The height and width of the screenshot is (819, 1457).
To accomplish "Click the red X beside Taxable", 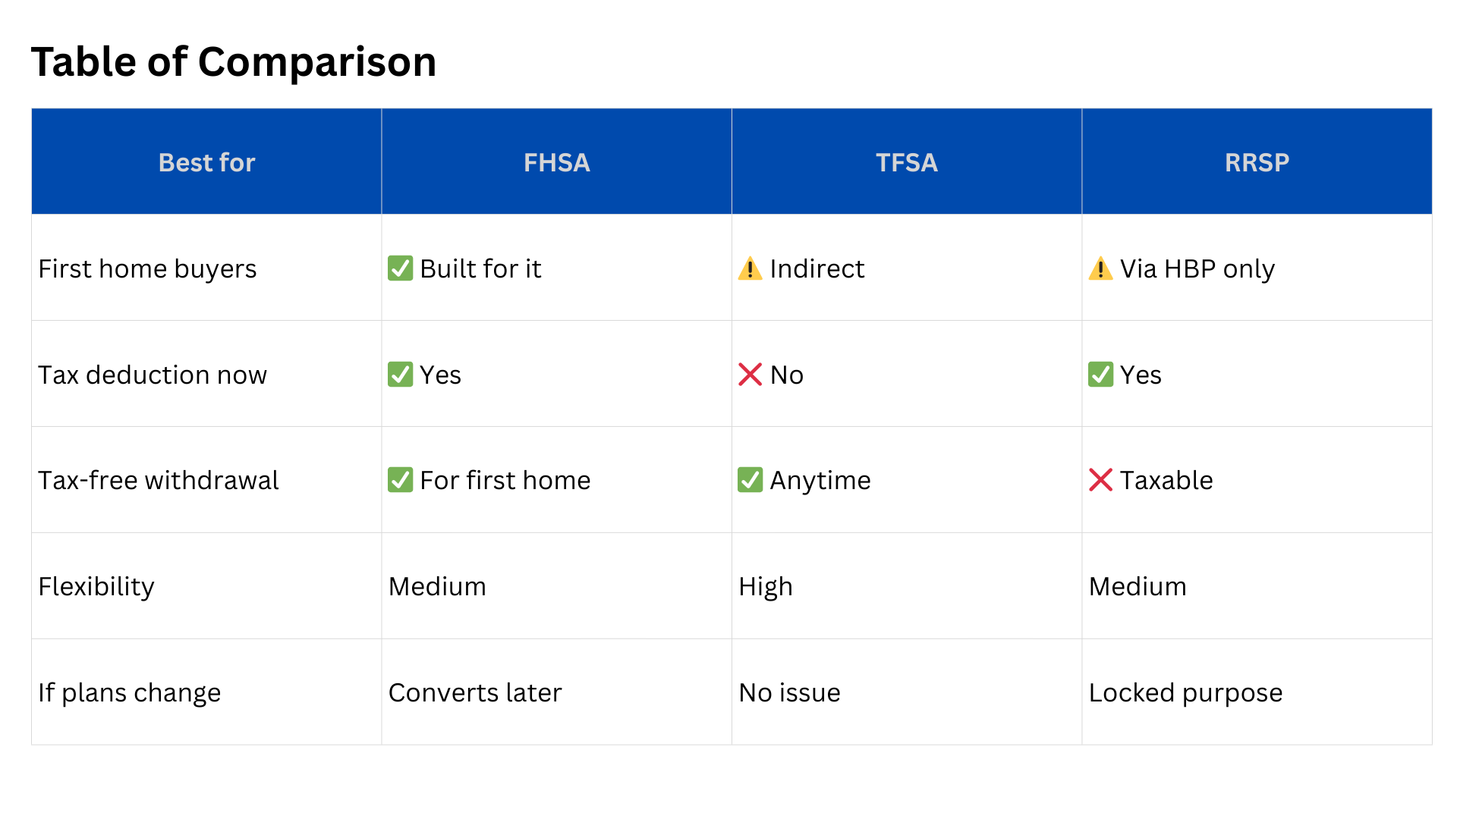I will 1100,480.
